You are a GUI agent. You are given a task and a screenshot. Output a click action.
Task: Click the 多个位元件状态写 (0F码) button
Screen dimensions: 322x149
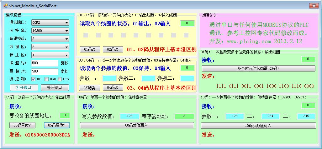point(258,68)
